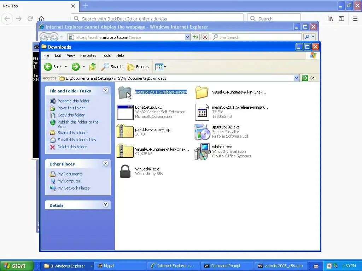
Task: Select the mesa3d 7Z file icon
Action: tap(202, 112)
